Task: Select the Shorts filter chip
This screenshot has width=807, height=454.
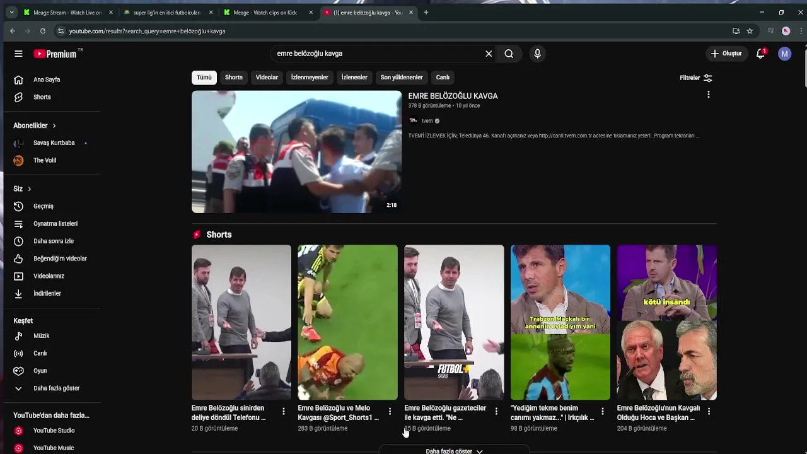Action: coord(234,78)
